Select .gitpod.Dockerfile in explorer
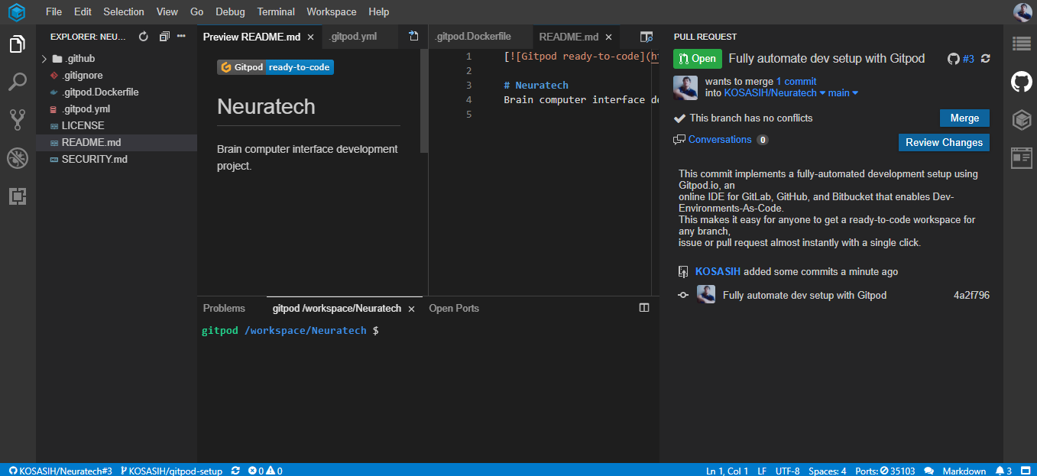Image resolution: width=1037 pixels, height=476 pixels. pos(116,92)
